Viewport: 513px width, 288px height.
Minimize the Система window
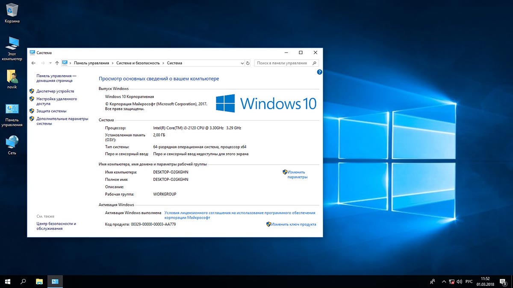click(x=286, y=52)
